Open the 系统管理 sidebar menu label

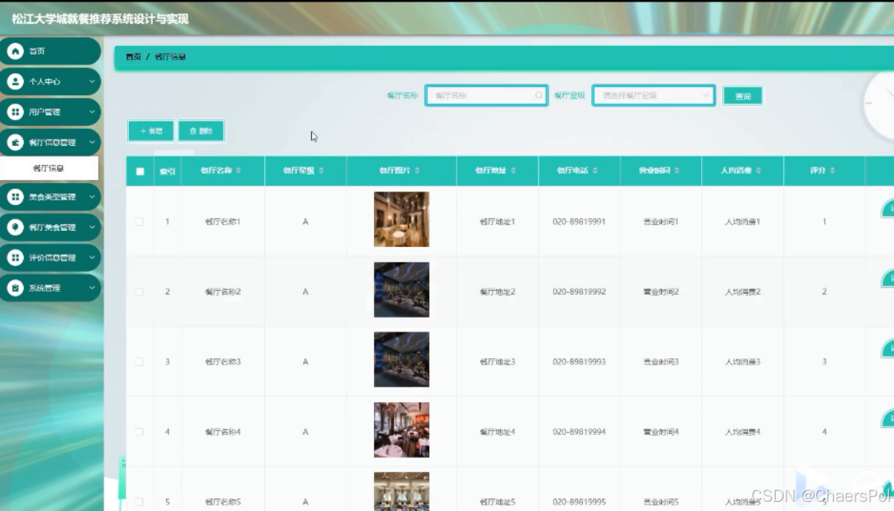pyautogui.click(x=45, y=288)
